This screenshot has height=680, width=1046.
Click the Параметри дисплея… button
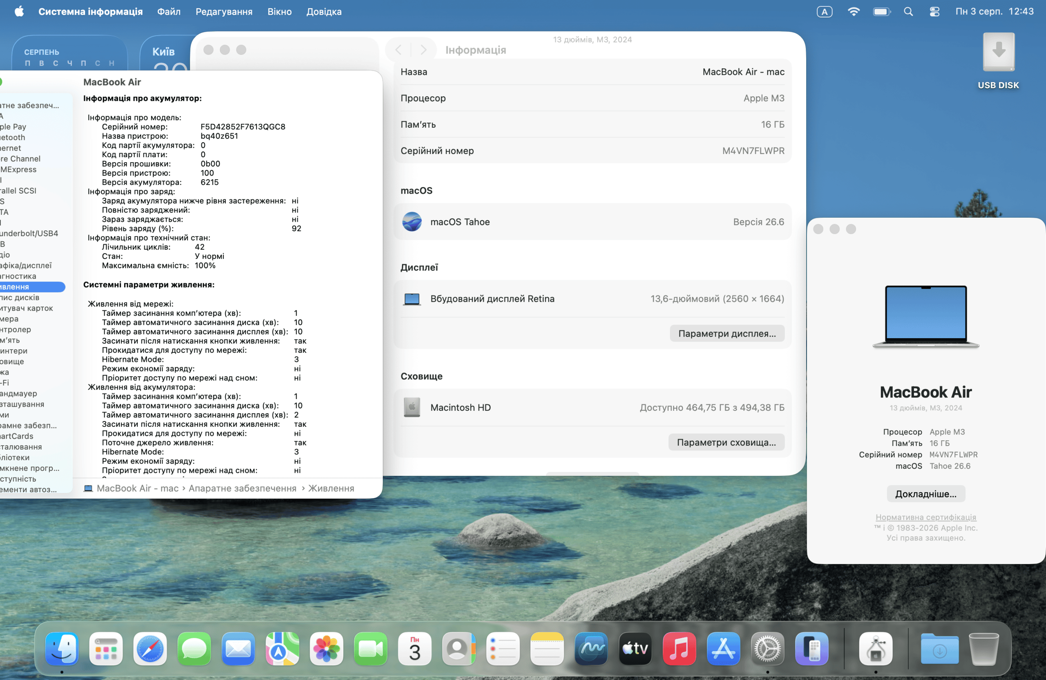(x=727, y=333)
